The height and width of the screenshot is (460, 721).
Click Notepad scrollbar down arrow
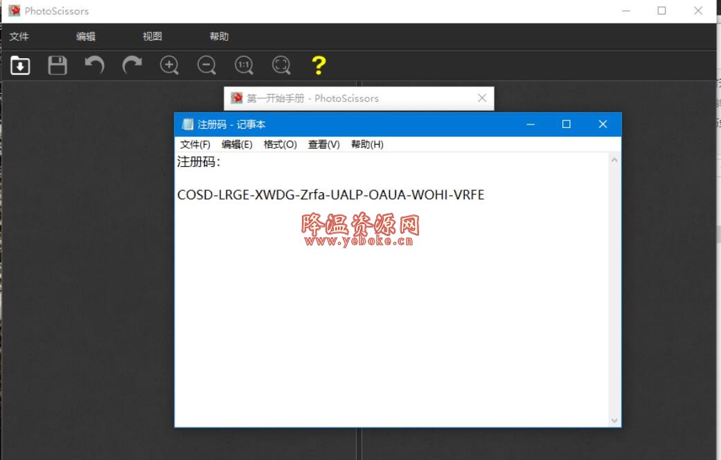coord(614,420)
